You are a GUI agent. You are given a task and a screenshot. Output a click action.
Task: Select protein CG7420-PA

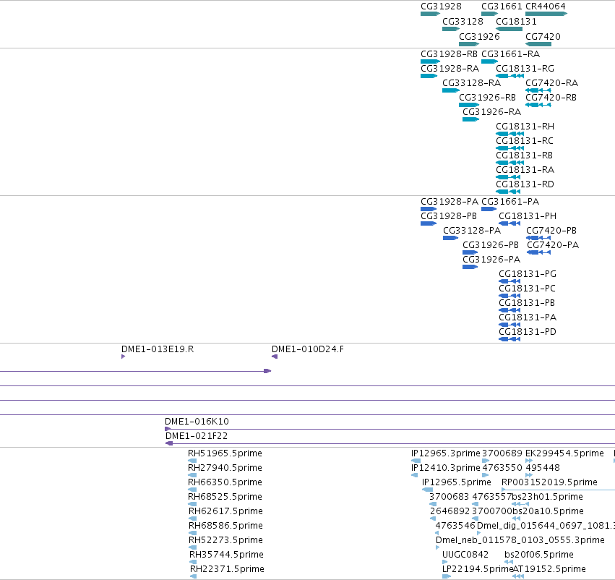tap(553, 245)
